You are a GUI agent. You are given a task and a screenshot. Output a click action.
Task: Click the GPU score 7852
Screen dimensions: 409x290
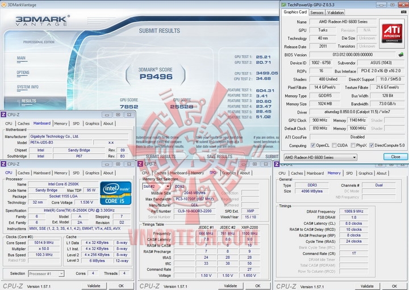[129, 107]
